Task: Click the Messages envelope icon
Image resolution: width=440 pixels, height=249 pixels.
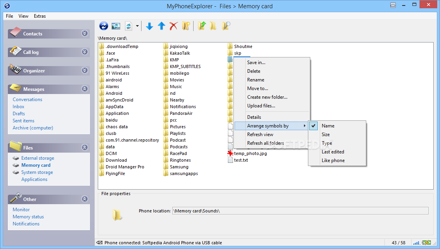Action: 15,88
